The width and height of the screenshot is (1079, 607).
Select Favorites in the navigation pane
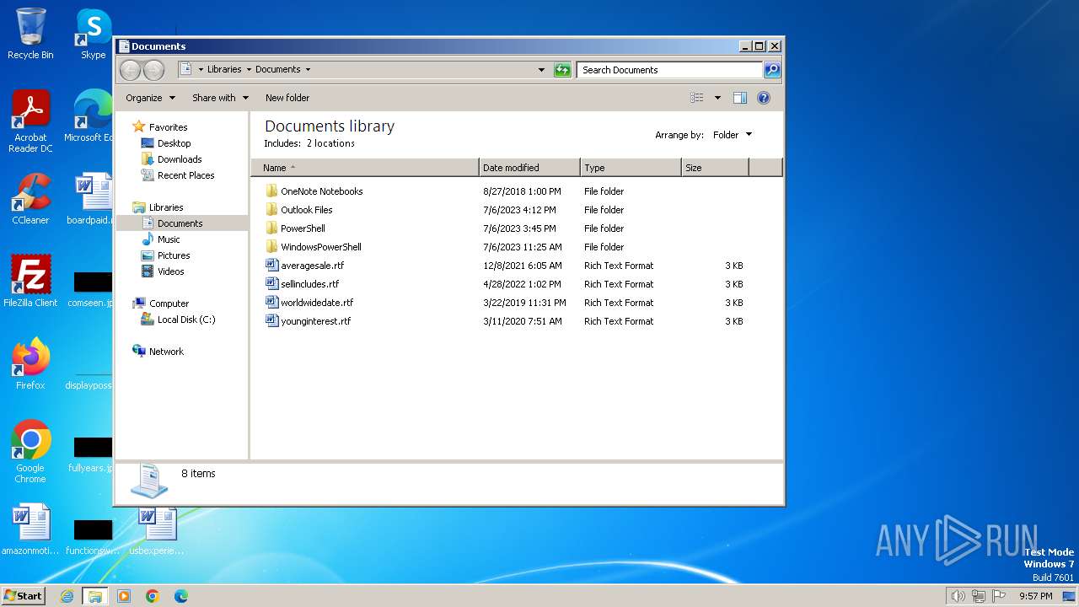click(168, 127)
